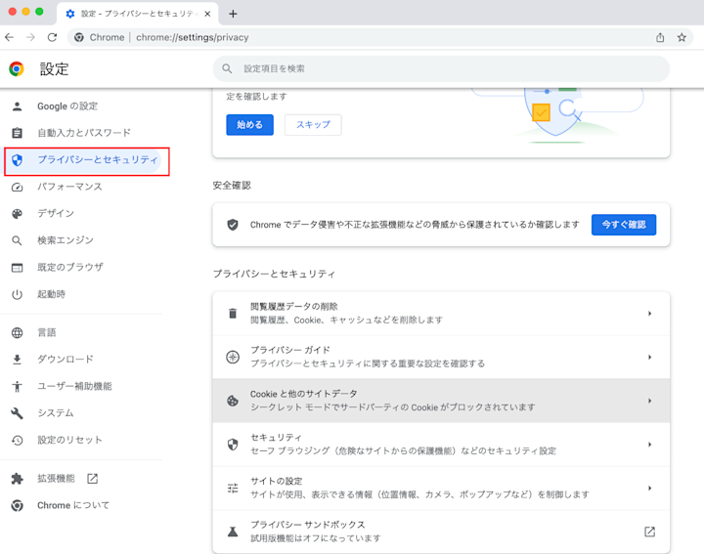Screen dimensions: 704x554
Task: Click the 起動時 power icon
Action: [17, 294]
